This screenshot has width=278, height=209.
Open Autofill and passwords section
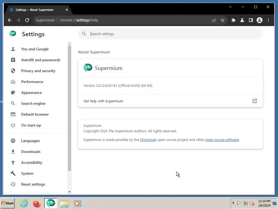click(41, 60)
